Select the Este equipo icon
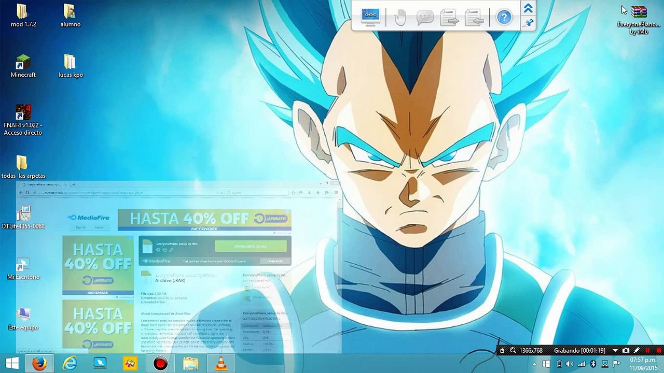This screenshot has height=373, width=664. click(x=23, y=319)
